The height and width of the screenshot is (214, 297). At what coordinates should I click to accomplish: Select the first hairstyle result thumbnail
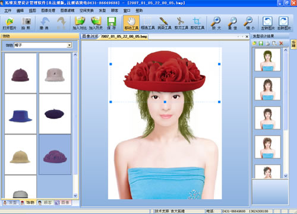pyautogui.click(x=267, y=60)
